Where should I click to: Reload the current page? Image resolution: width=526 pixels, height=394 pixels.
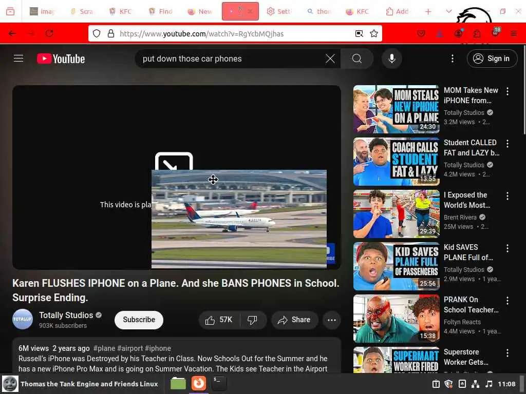[49, 33]
